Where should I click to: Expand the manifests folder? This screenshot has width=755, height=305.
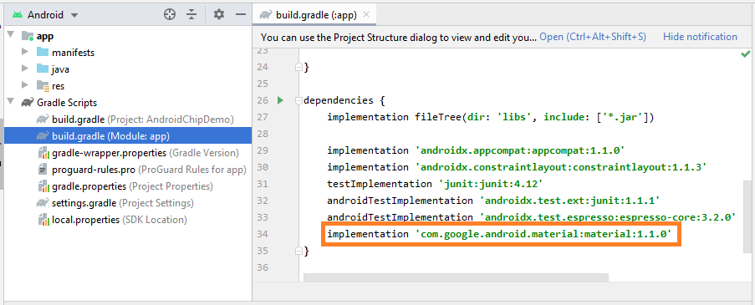(25, 52)
